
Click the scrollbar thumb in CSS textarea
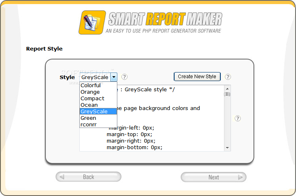227,94
